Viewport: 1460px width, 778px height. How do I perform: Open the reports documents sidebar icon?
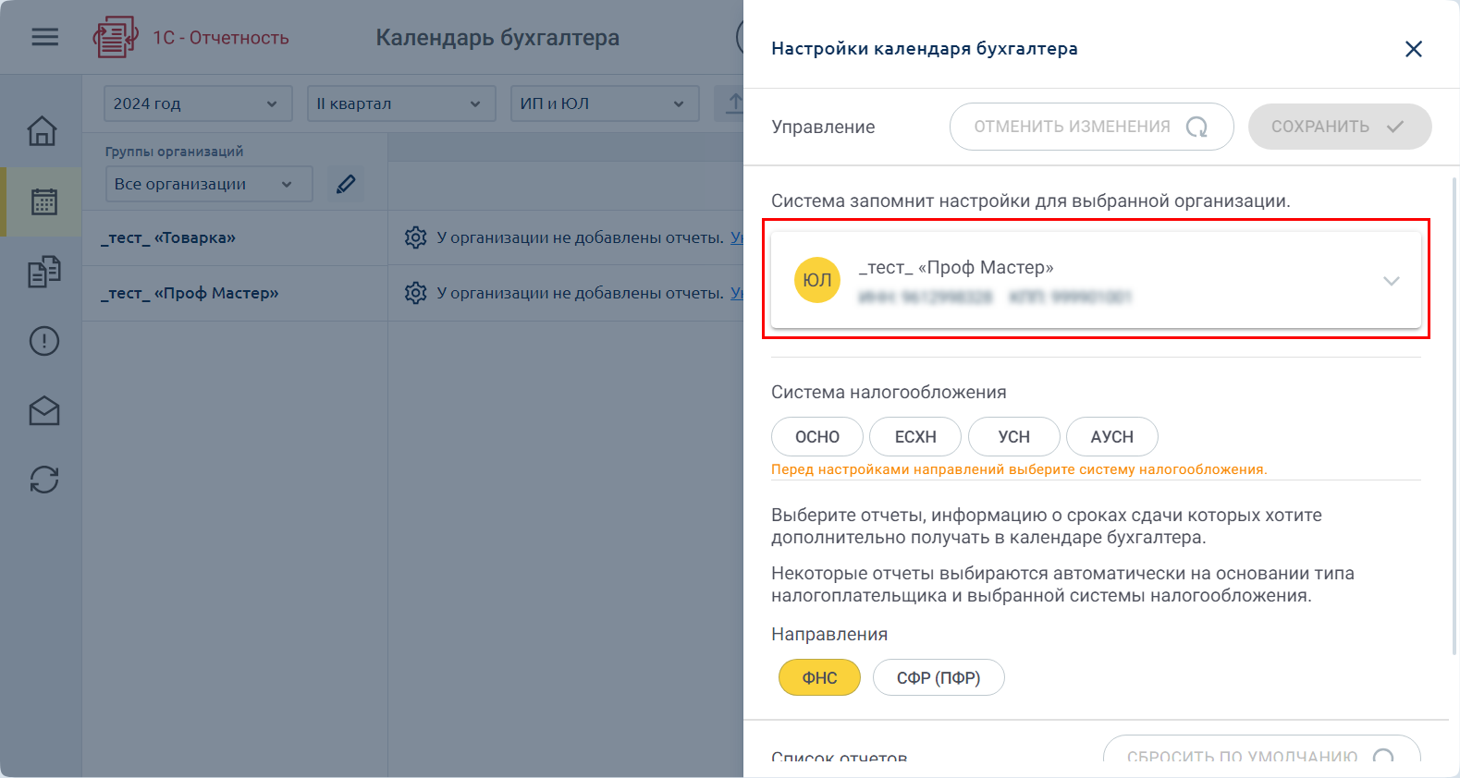43,272
